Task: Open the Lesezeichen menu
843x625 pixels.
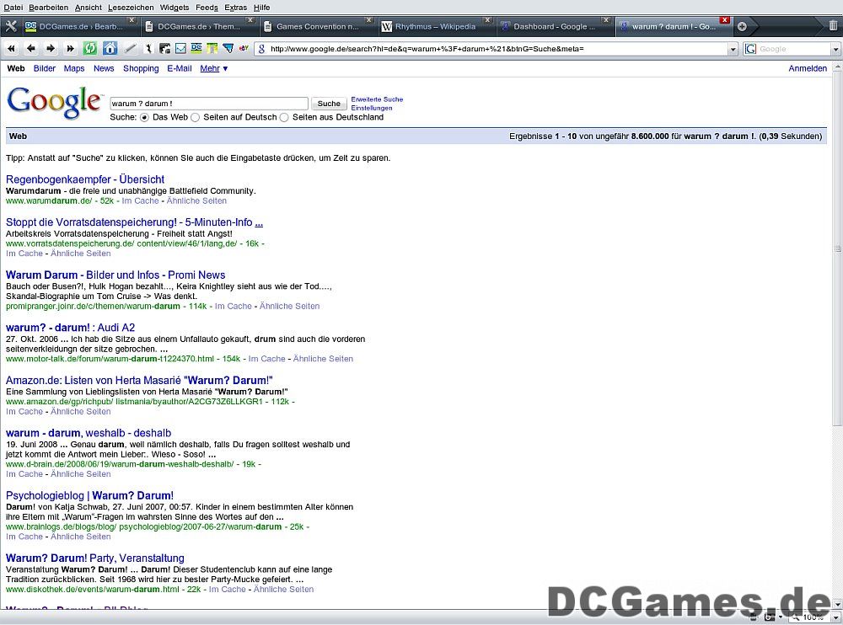Action: click(131, 8)
